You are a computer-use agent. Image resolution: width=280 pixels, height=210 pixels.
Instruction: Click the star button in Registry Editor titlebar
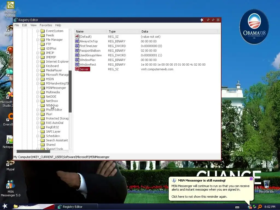(202, 20)
